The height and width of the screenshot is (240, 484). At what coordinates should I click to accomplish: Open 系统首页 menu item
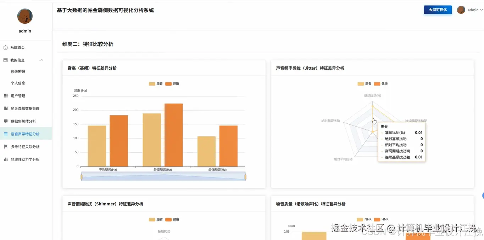[26, 47]
